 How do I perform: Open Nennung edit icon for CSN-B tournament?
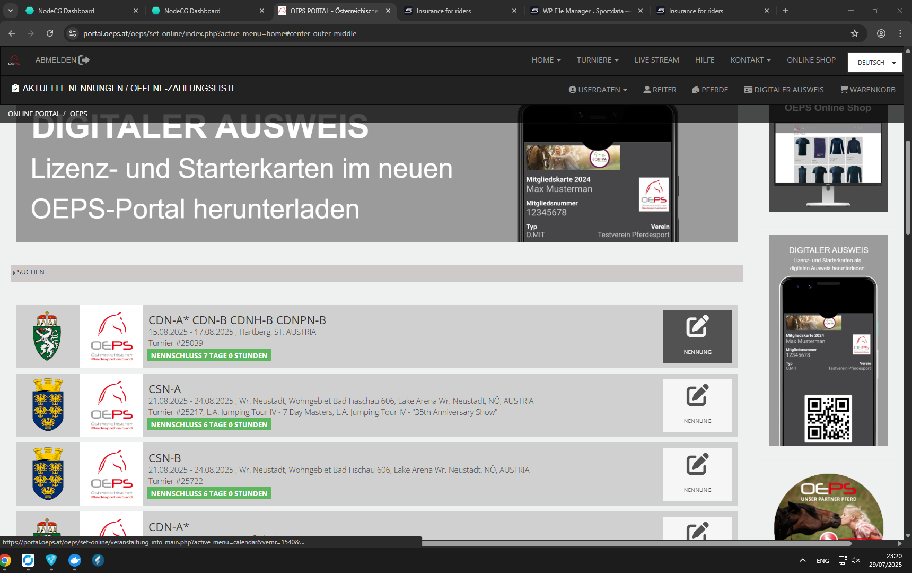pos(697,474)
